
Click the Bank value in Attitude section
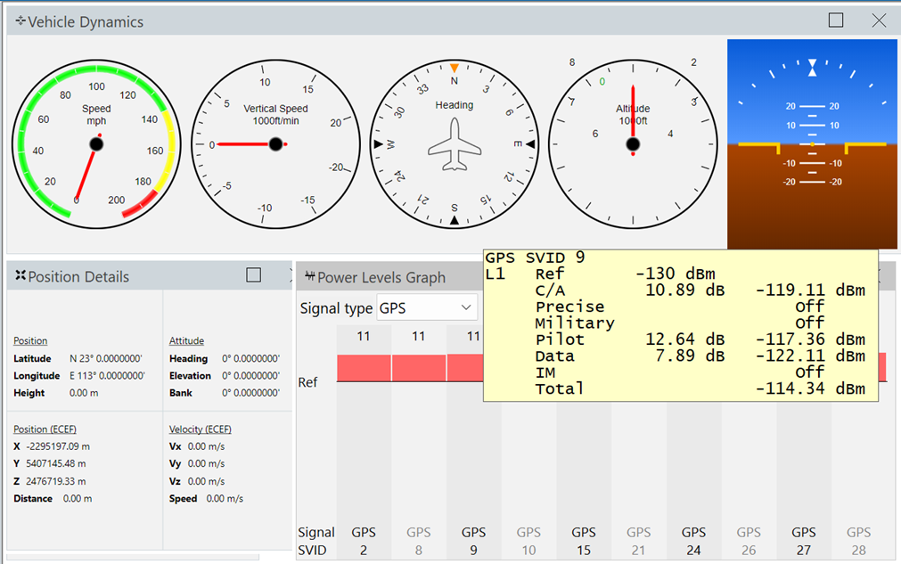(x=251, y=393)
